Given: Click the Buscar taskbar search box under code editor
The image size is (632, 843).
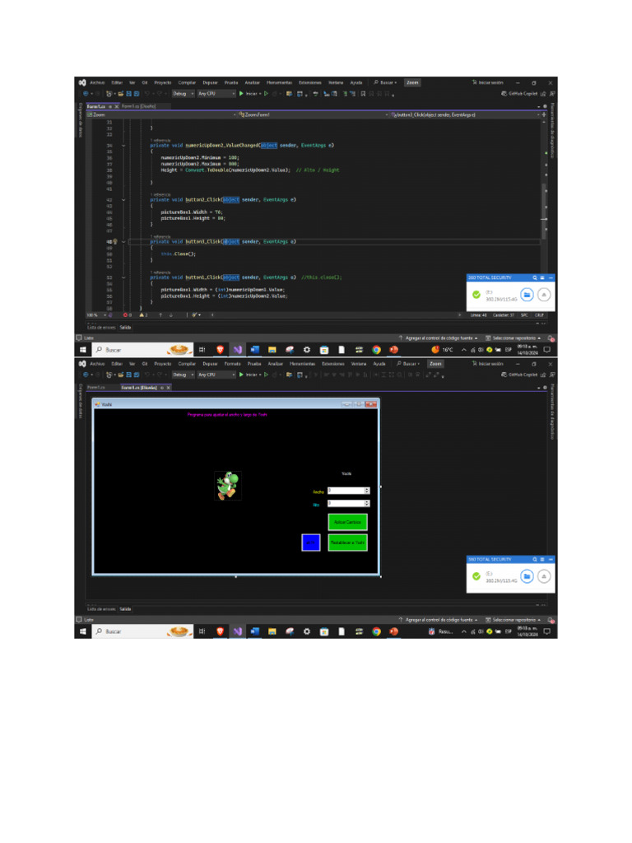Looking at the screenshot, I should click(x=143, y=350).
